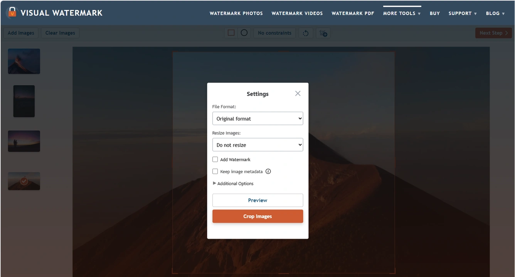Open the Resize Images dropdown
Viewport: 515px width, 277px height.
point(257,145)
